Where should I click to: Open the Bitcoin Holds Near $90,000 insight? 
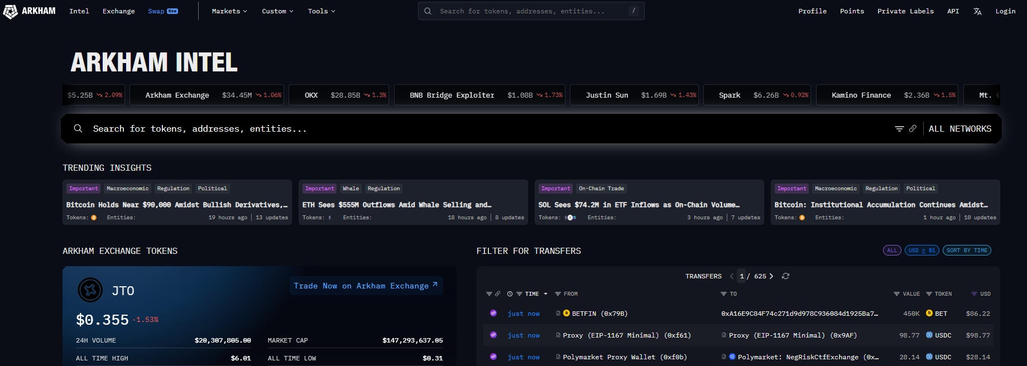(x=177, y=202)
